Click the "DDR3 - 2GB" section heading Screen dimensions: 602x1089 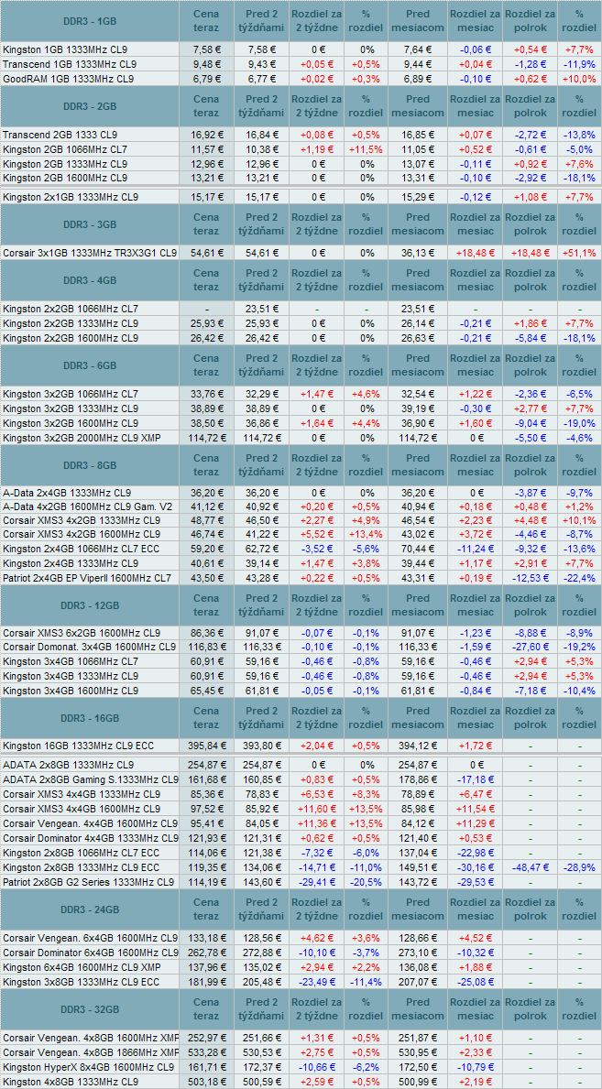click(x=90, y=106)
